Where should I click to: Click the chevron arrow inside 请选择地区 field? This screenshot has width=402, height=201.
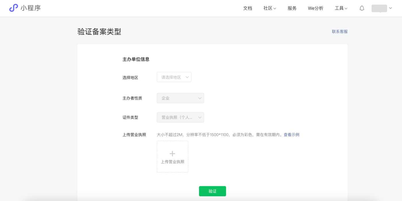(187, 77)
